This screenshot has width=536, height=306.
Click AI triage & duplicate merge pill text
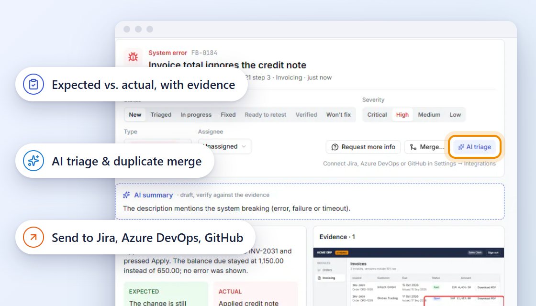pos(126,161)
